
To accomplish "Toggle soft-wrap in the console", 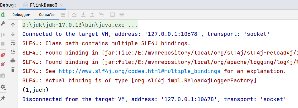I will point(13,43).
